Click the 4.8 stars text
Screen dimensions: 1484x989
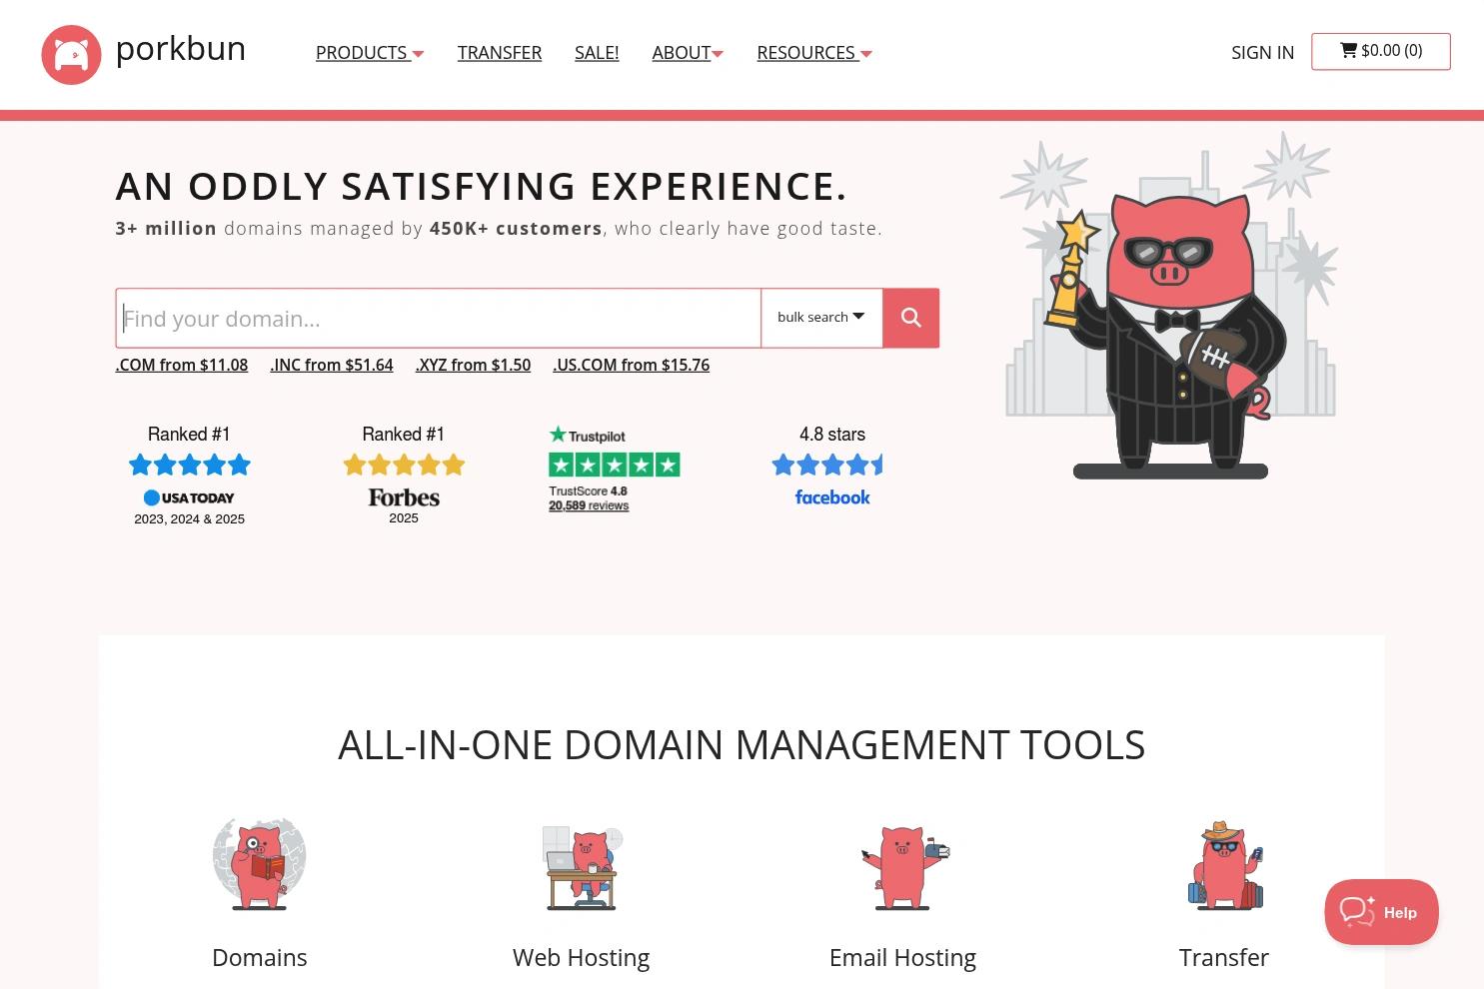832,435
